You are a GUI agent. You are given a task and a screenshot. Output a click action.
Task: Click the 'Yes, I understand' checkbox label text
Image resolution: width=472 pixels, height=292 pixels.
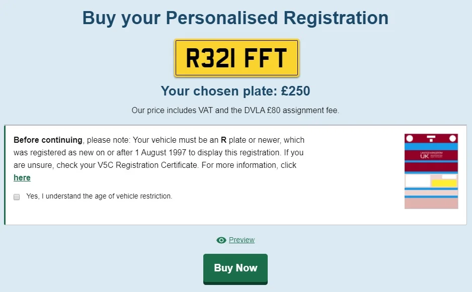99,196
